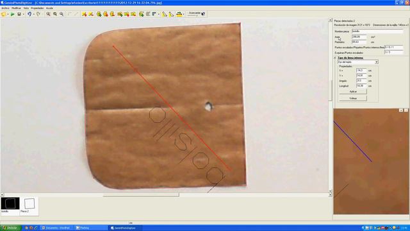This screenshot has height=231, width=410.
Task: Open the dropdown arrow beside the open folder icon
Action: coord(8,14)
